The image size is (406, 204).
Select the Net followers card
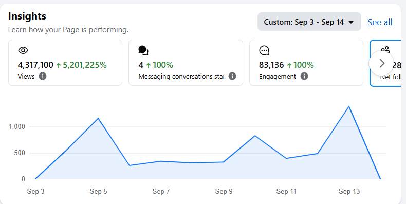click(385, 63)
